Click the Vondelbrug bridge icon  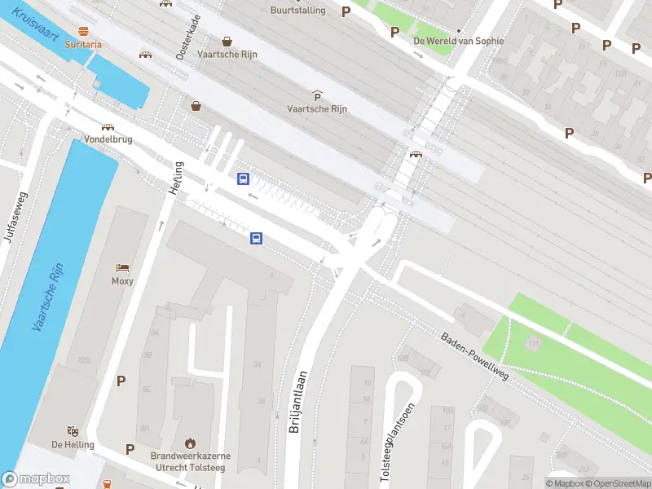tap(108, 127)
